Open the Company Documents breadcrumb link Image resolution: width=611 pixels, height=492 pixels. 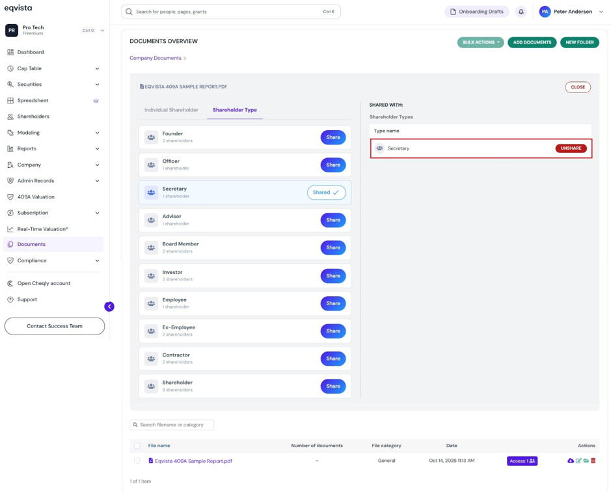[156, 58]
